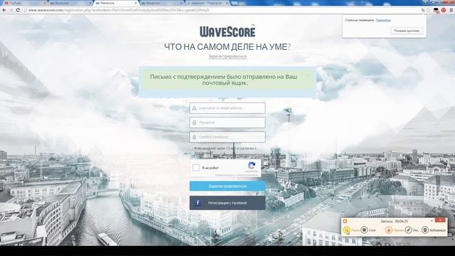Dismiss the confirmation email message

[308, 75]
